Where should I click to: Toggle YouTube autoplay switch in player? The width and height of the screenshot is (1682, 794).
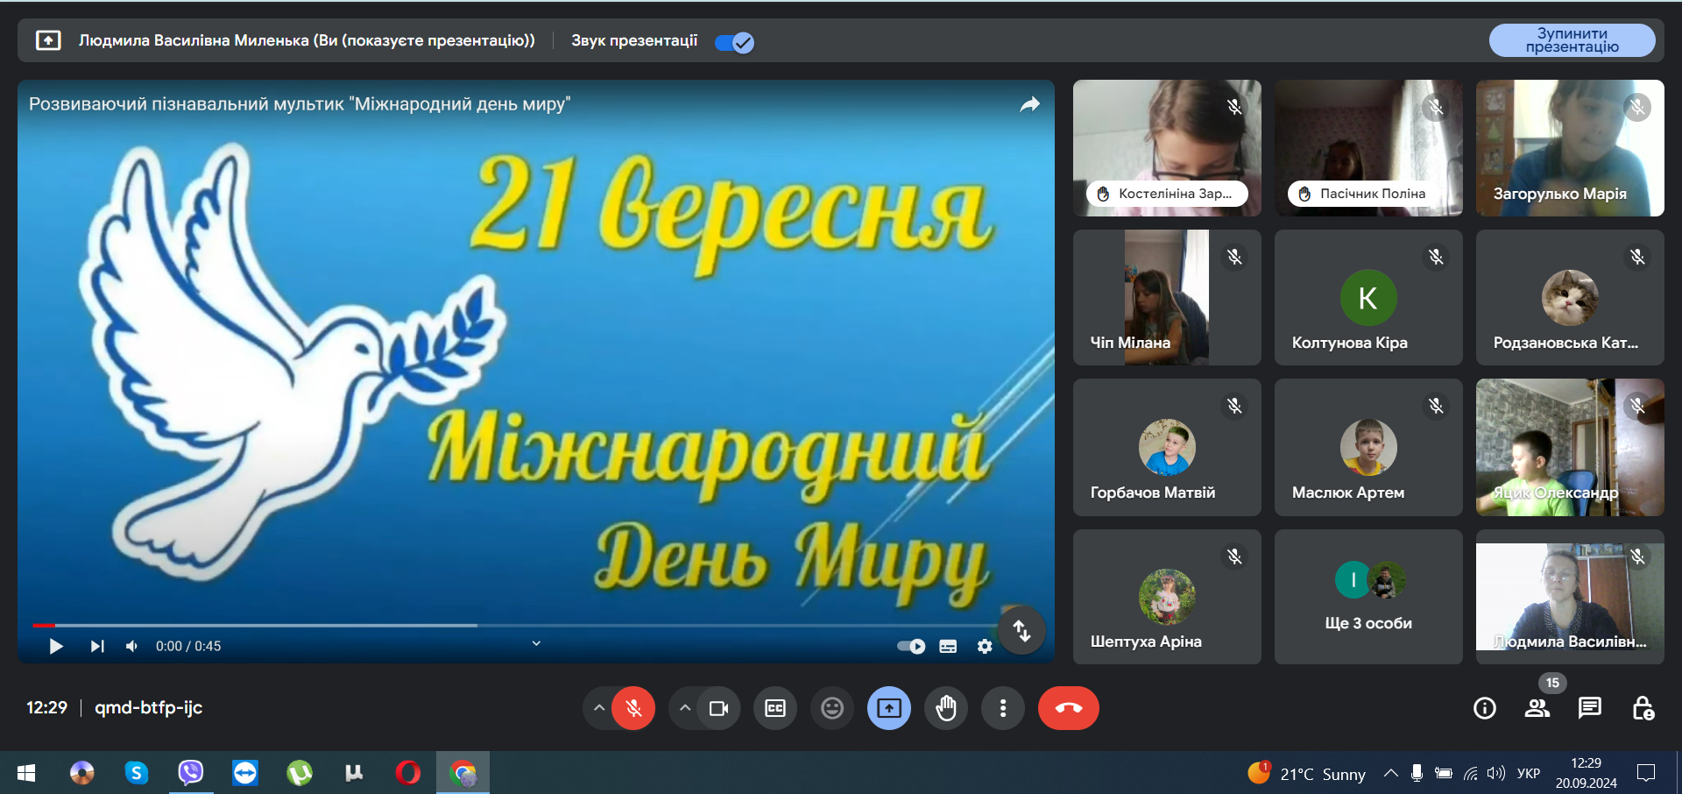[x=911, y=646]
